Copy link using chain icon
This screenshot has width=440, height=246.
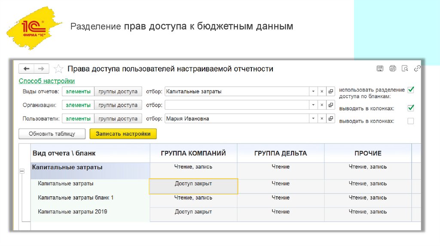click(x=417, y=69)
